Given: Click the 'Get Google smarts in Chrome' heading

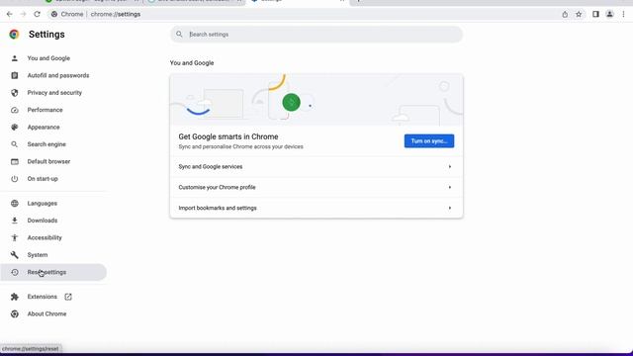Looking at the screenshot, I should click(x=228, y=136).
